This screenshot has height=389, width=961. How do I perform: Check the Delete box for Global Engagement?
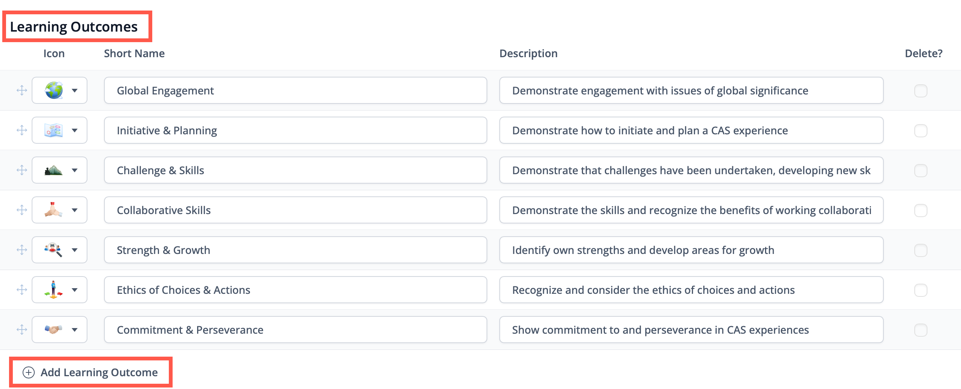tap(921, 91)
